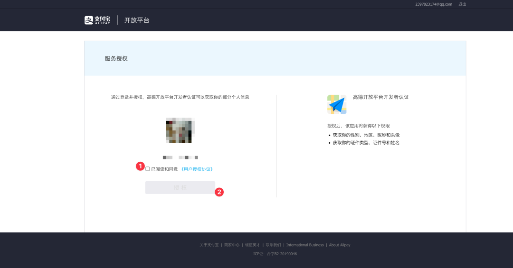Click the 获取你的证件类型、证件号和姓名 permission line
This screenshot has width=513, height=268.
tap(366, 143)
